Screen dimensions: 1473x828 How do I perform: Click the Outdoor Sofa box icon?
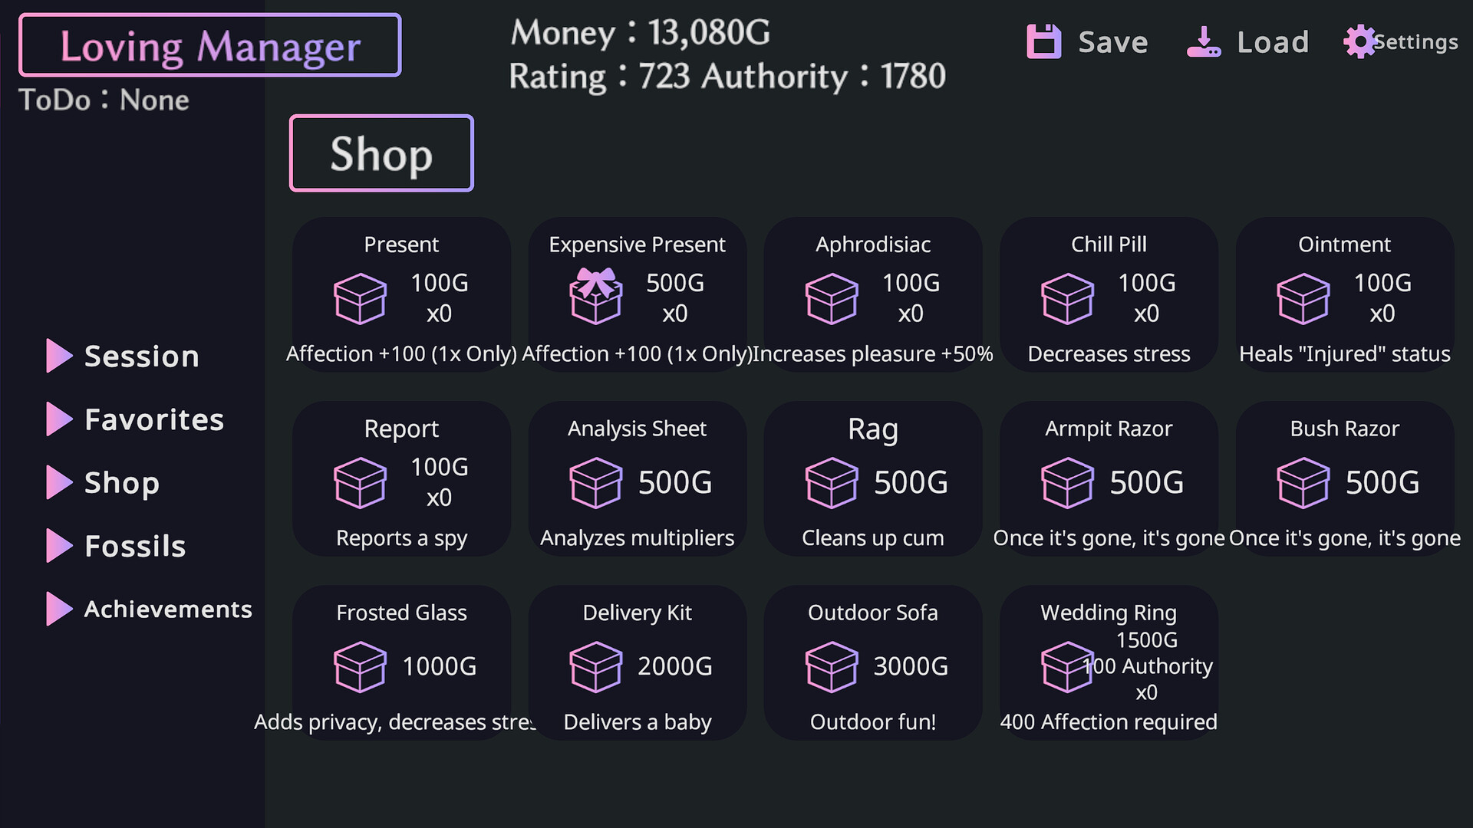832,666
